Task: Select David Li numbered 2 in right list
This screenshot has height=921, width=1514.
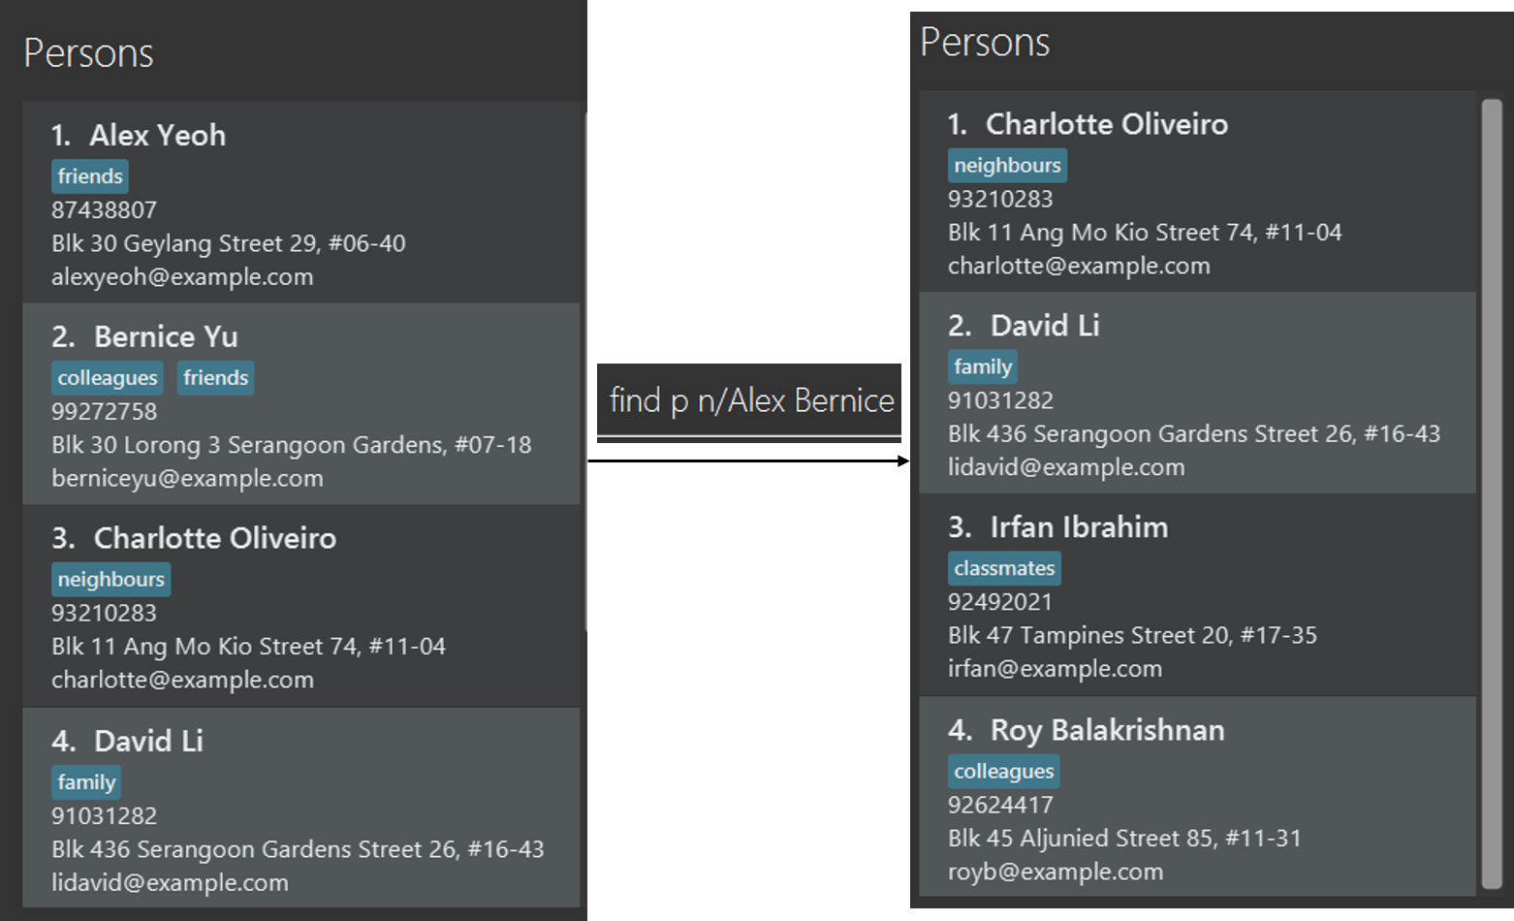Action: pos(1197,393)
